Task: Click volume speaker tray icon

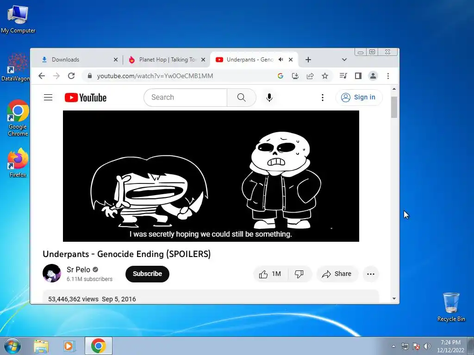Action: click(x=427, y=346)
